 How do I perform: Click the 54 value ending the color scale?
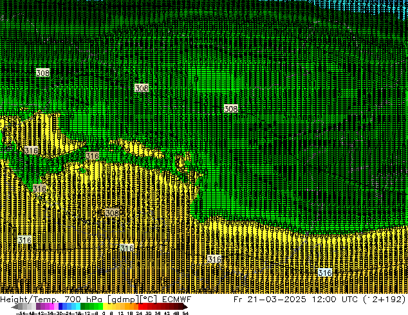[185, 313]
